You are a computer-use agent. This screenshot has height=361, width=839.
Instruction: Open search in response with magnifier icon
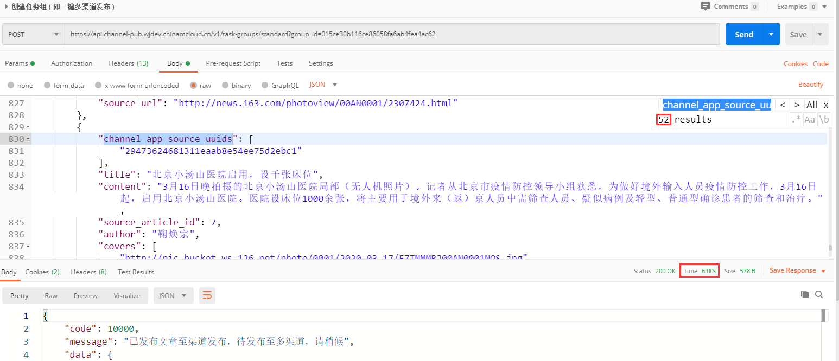[819, 294]
